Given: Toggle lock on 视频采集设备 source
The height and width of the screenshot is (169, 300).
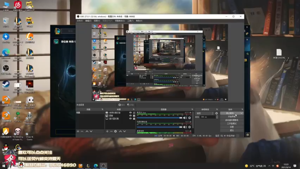Looking at the screenshot, I should click(x=134, y=113).
